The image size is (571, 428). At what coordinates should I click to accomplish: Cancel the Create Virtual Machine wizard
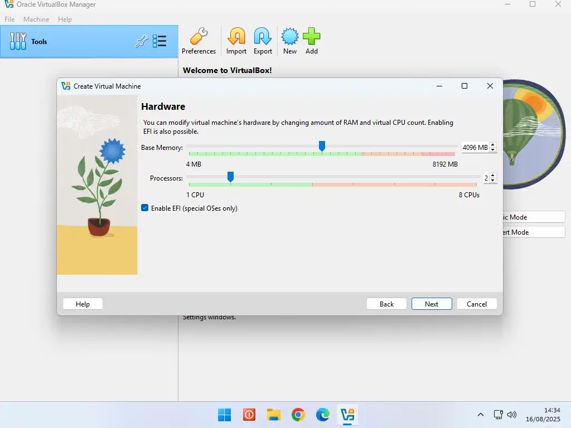477,304
